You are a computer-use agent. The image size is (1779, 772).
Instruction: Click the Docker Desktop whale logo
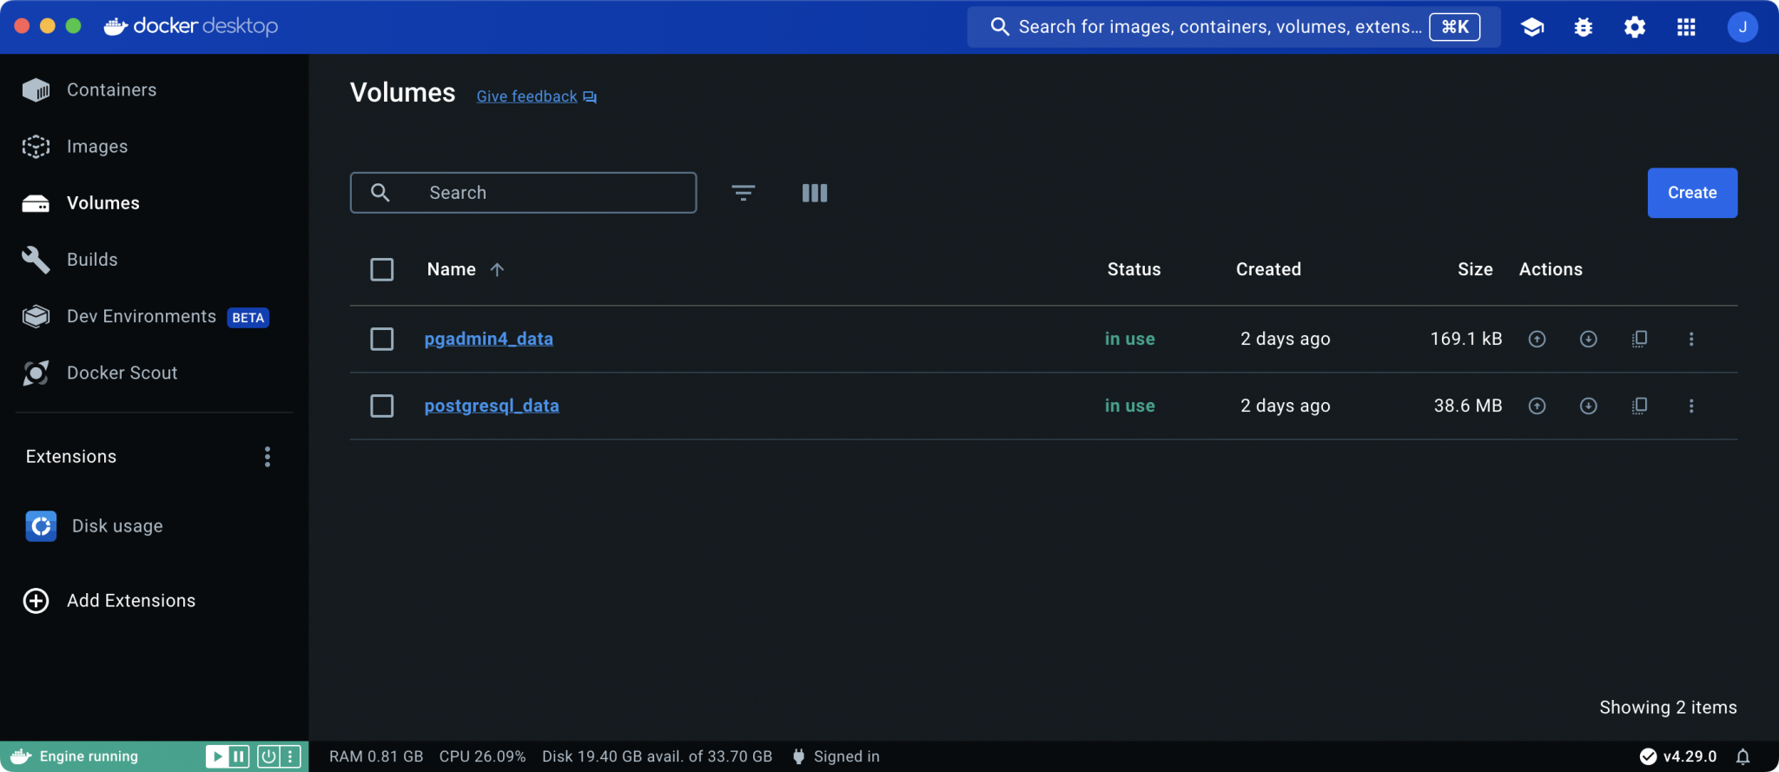click(191, 26)
